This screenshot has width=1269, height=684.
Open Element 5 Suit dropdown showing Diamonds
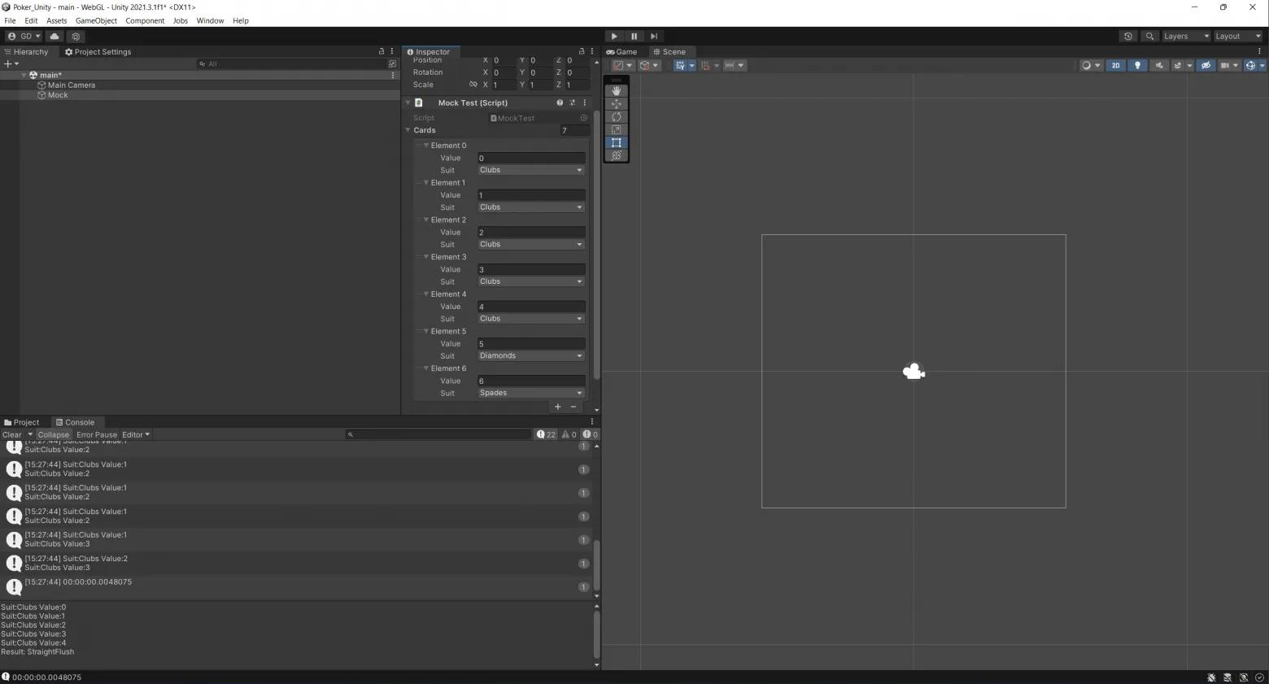click(530, 356)
